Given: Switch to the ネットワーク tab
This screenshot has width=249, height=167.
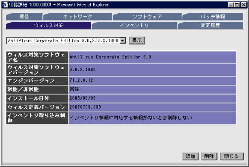Looking at the screenshot, I should (77, 17).
